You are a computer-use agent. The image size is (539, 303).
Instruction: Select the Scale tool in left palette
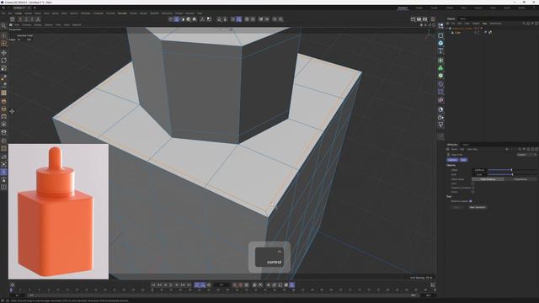pos(3,68)
